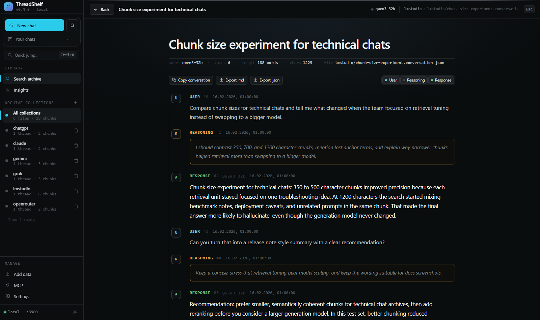Open Search archive in the library

point(42,79)
